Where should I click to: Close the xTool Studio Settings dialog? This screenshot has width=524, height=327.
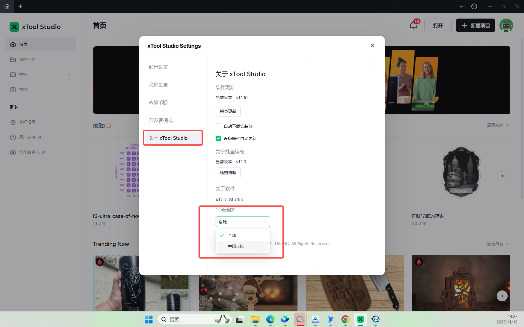(372, 46)
